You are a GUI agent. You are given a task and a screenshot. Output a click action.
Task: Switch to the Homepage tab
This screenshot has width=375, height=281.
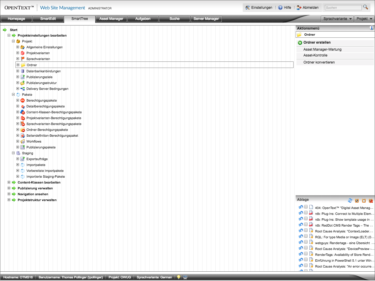(16, 19)
